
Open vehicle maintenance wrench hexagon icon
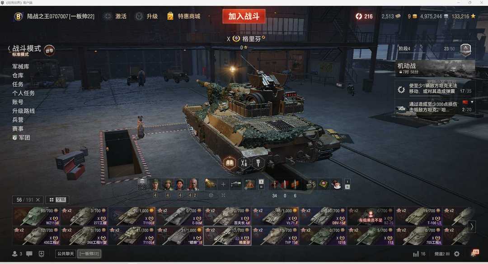(244, 162)
